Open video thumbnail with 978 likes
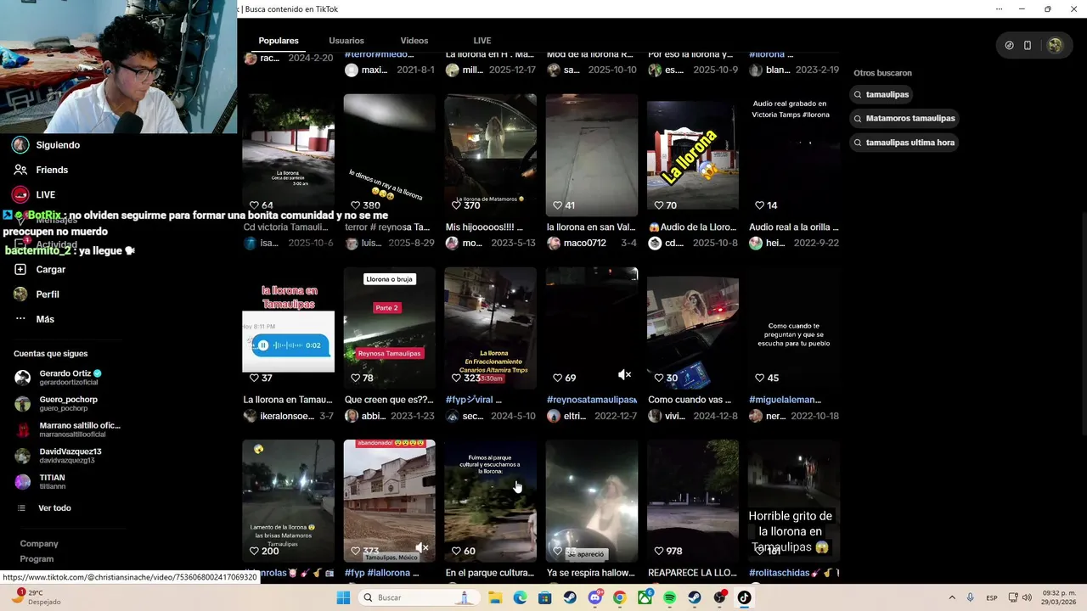The width and height of the screenshot is (1087, 611). point(692,501)
